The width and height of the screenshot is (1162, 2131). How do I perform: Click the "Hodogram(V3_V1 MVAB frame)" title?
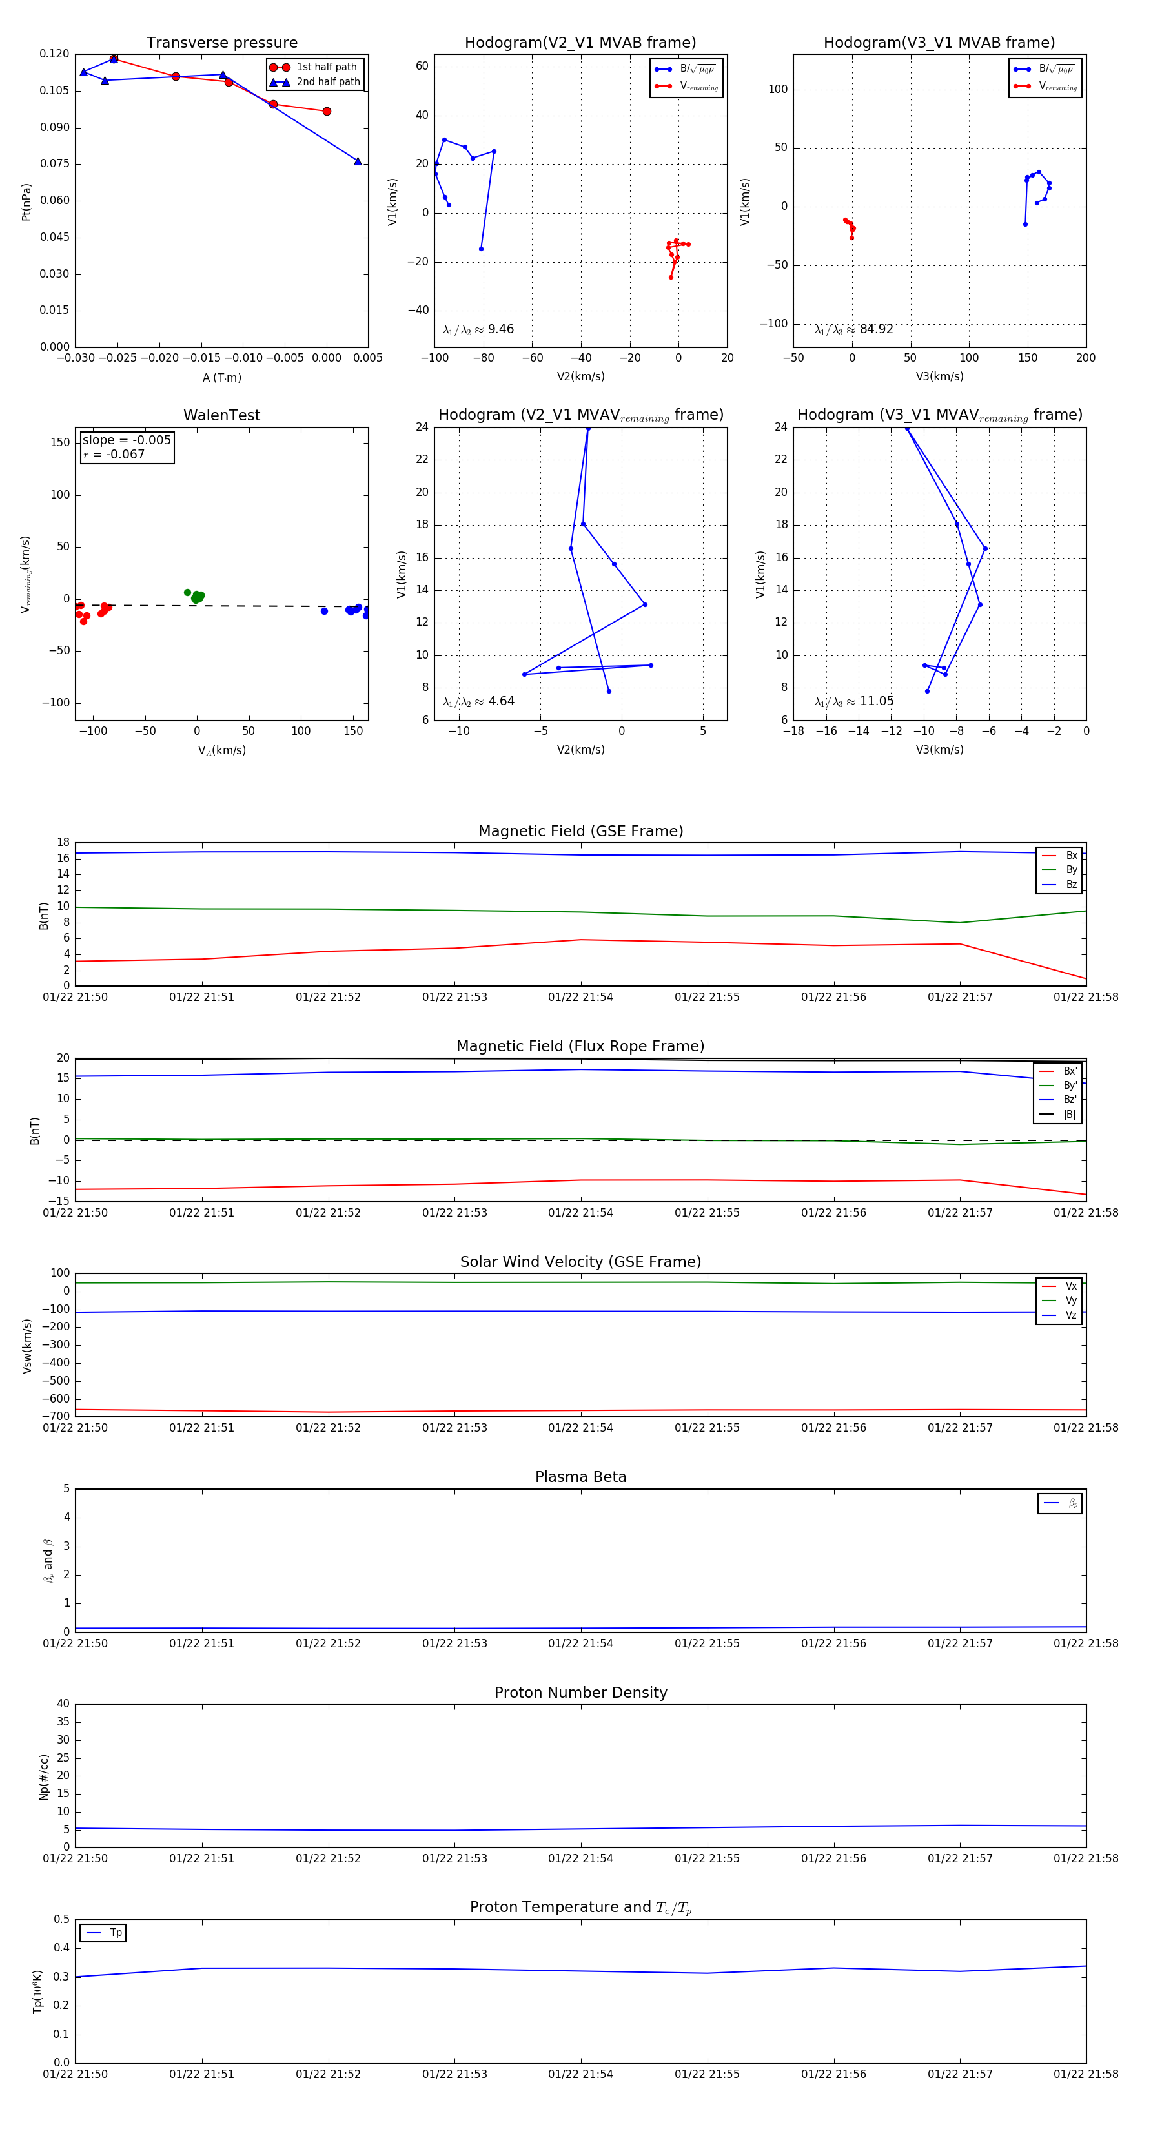pos(939,43)
